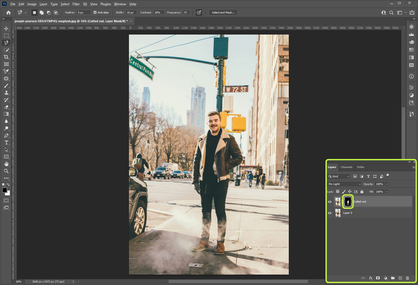
Task: Click the foreground color swatch
Action: pos(4,190)
